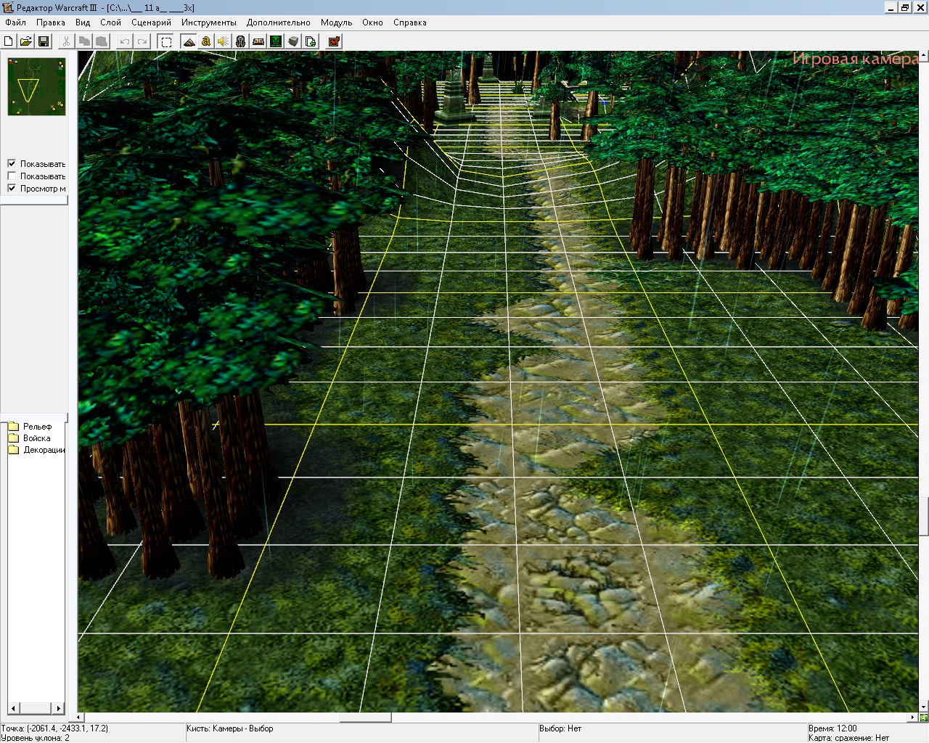Click the Карта: сражение: Нет status text
Screen dimensions: 929x743
click(848, 738)
